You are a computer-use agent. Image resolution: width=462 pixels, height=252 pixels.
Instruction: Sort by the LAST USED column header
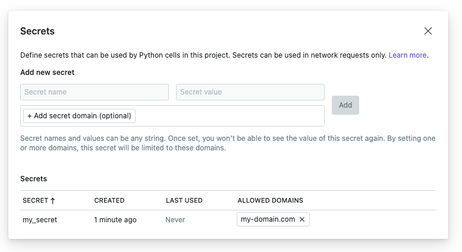pos(184,200)
